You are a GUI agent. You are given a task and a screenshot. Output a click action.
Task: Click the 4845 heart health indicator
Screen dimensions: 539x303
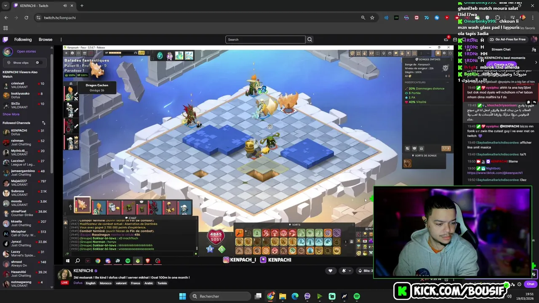(216, 237)
